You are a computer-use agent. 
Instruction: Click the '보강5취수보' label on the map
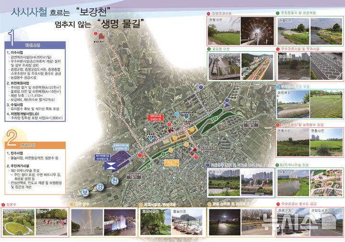207,148
